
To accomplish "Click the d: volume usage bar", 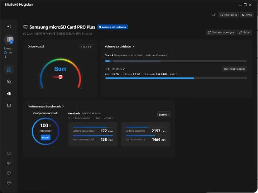I will coord(176,78).
